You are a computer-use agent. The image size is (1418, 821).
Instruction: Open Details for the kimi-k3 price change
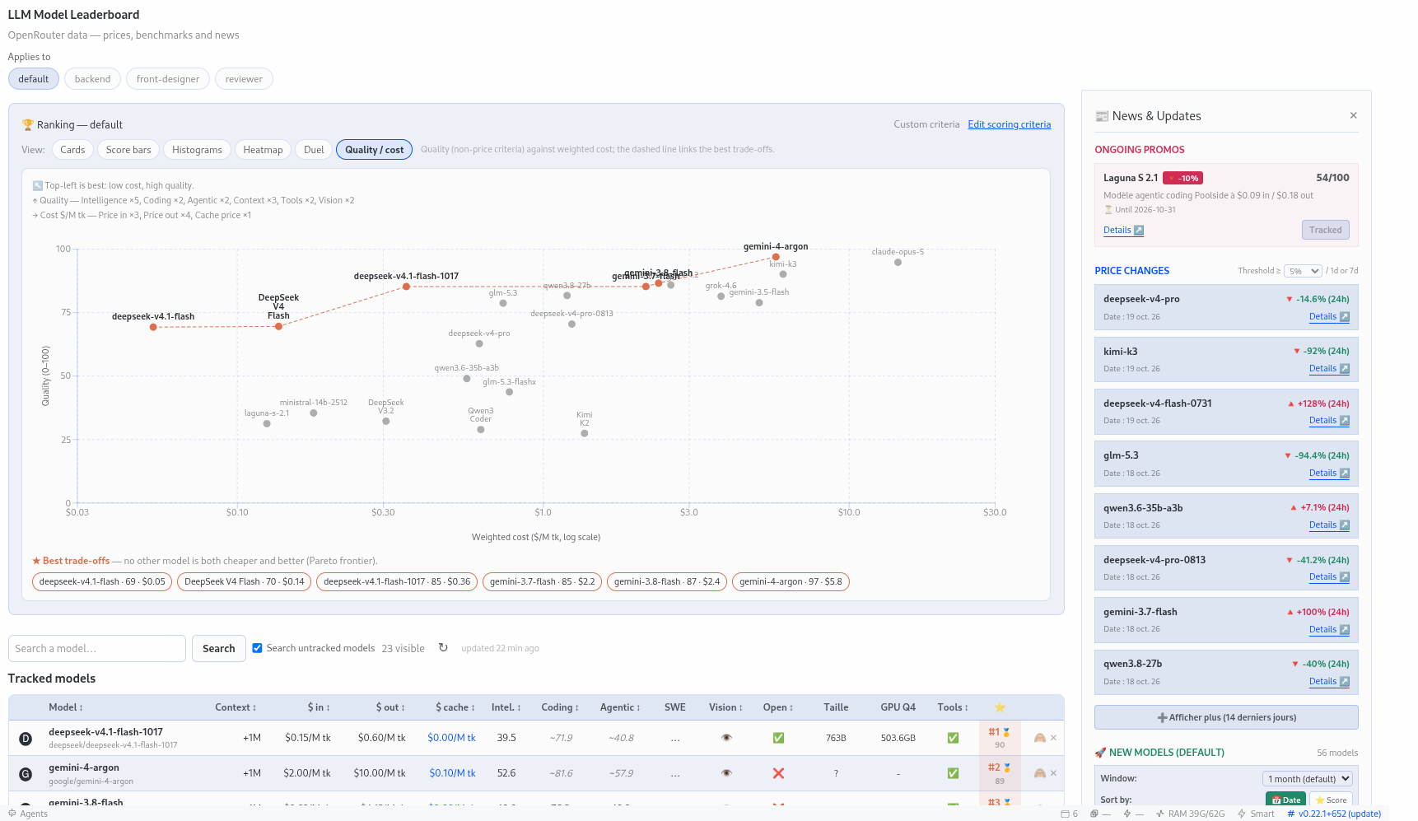click(x=1329, y=369)
